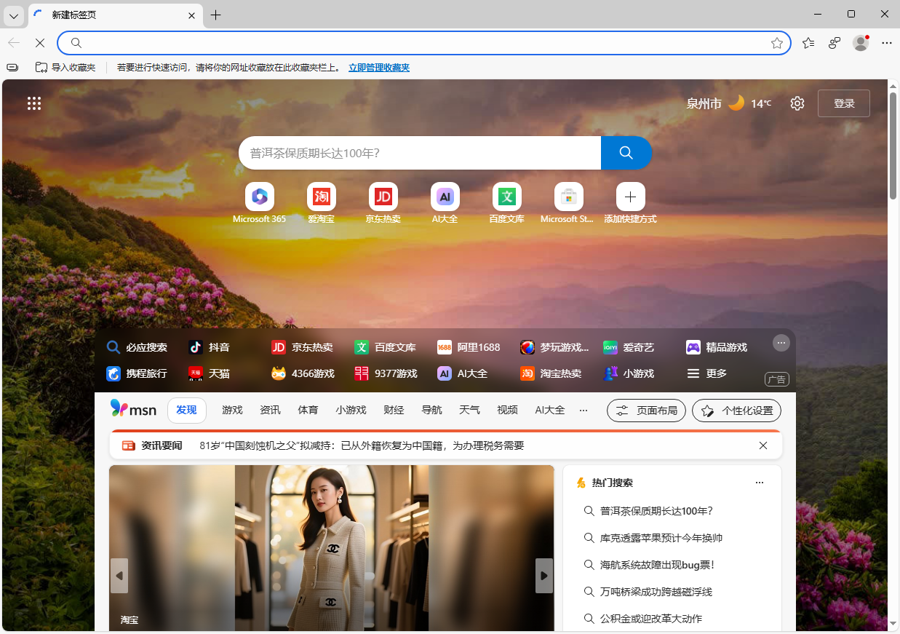Viewport: 900px width, 634px height.
Task: Click the msn logo
Action: click(x=133, y=409)
